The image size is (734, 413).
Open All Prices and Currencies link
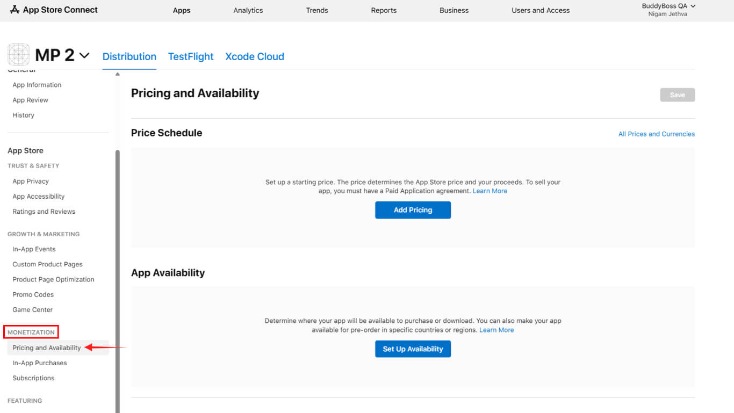656,134
